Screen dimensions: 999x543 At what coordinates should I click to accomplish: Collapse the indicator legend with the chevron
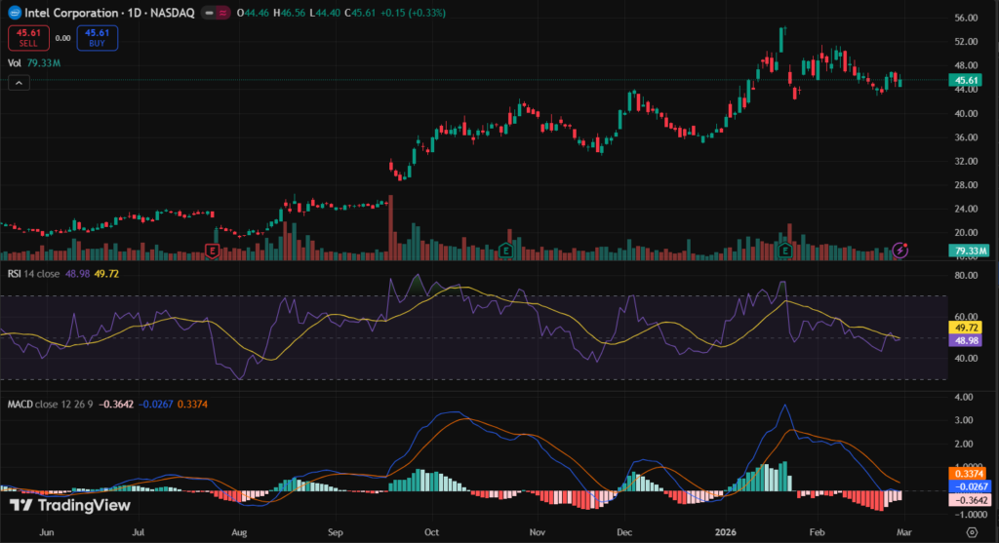pos(18,84)
